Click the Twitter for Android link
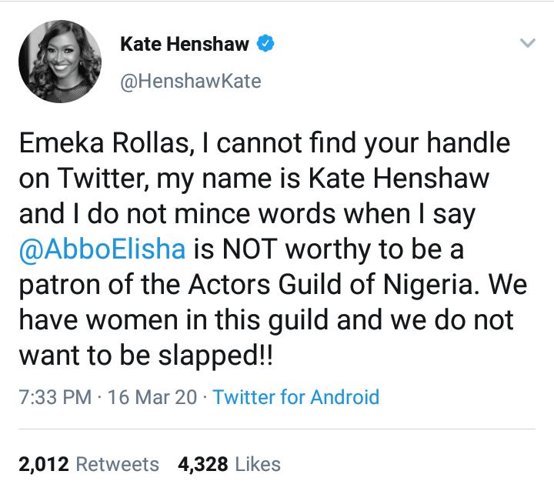 295,397
